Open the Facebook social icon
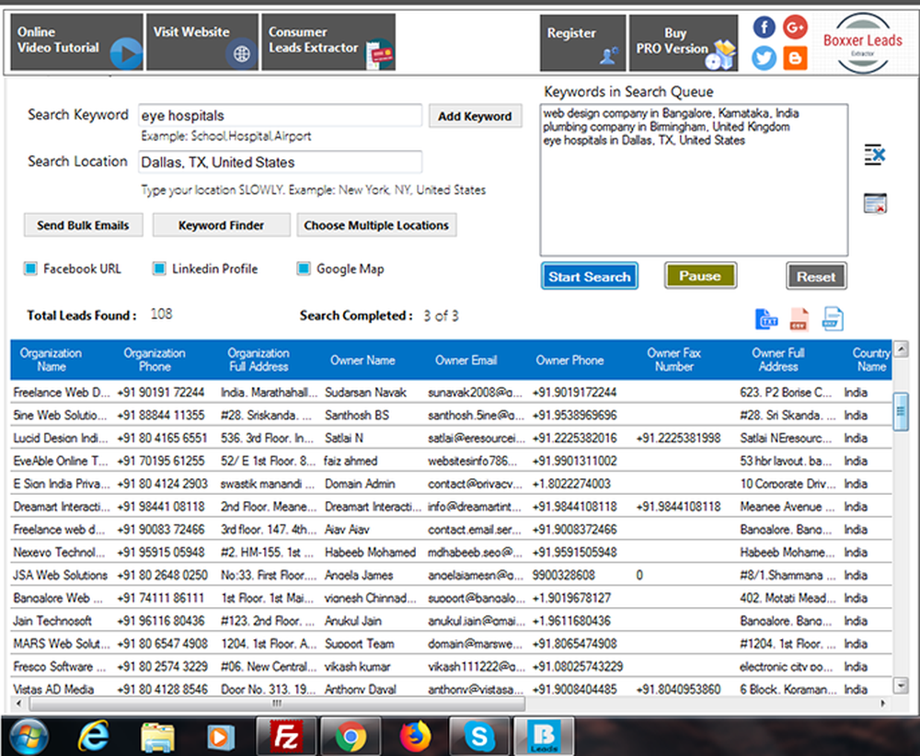 pos(764,27)
